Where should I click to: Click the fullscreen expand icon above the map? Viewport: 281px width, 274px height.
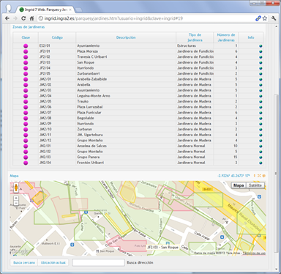(259, 176)
